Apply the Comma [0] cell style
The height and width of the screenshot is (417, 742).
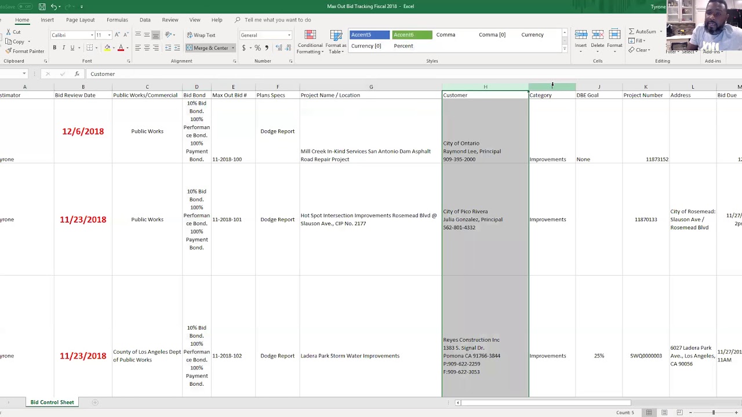(x=492, y=35)
